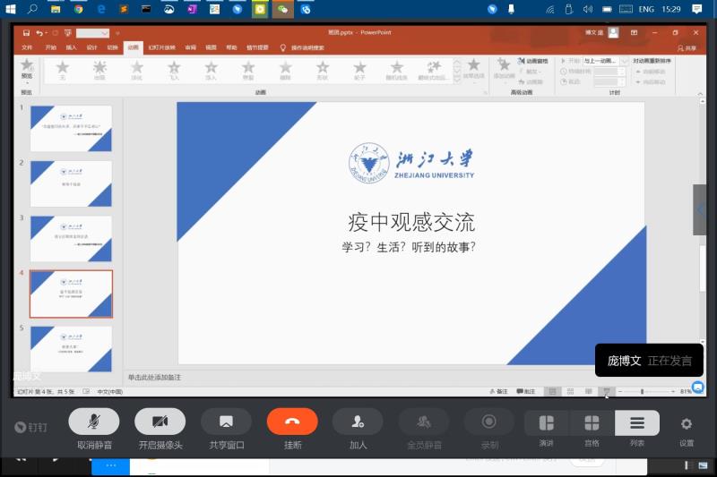This screenshot has width=717, height=477.
Task: Switch to Normal view in status bar
Action: pyautogui.click(x=552, y=392)
